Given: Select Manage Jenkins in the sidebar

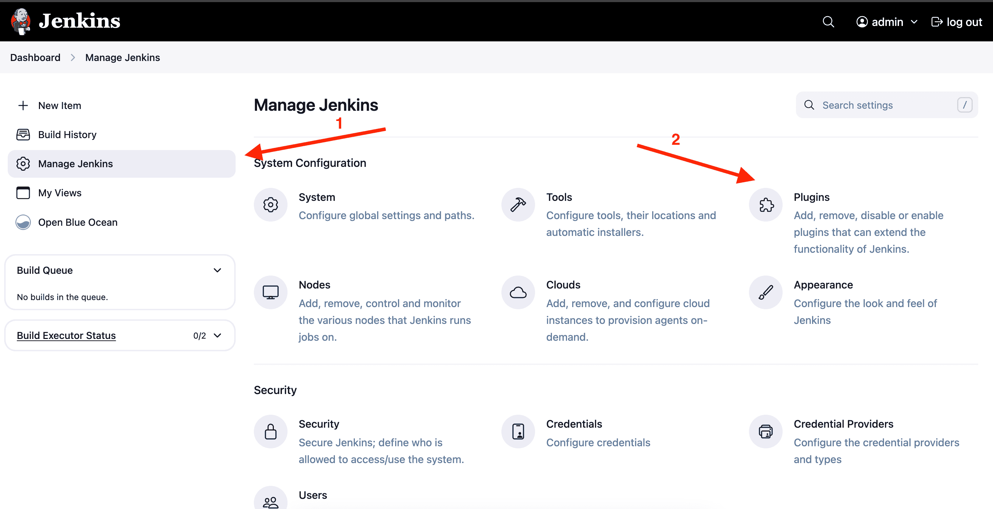Looking at the screenshot, I should click(121, 164).
